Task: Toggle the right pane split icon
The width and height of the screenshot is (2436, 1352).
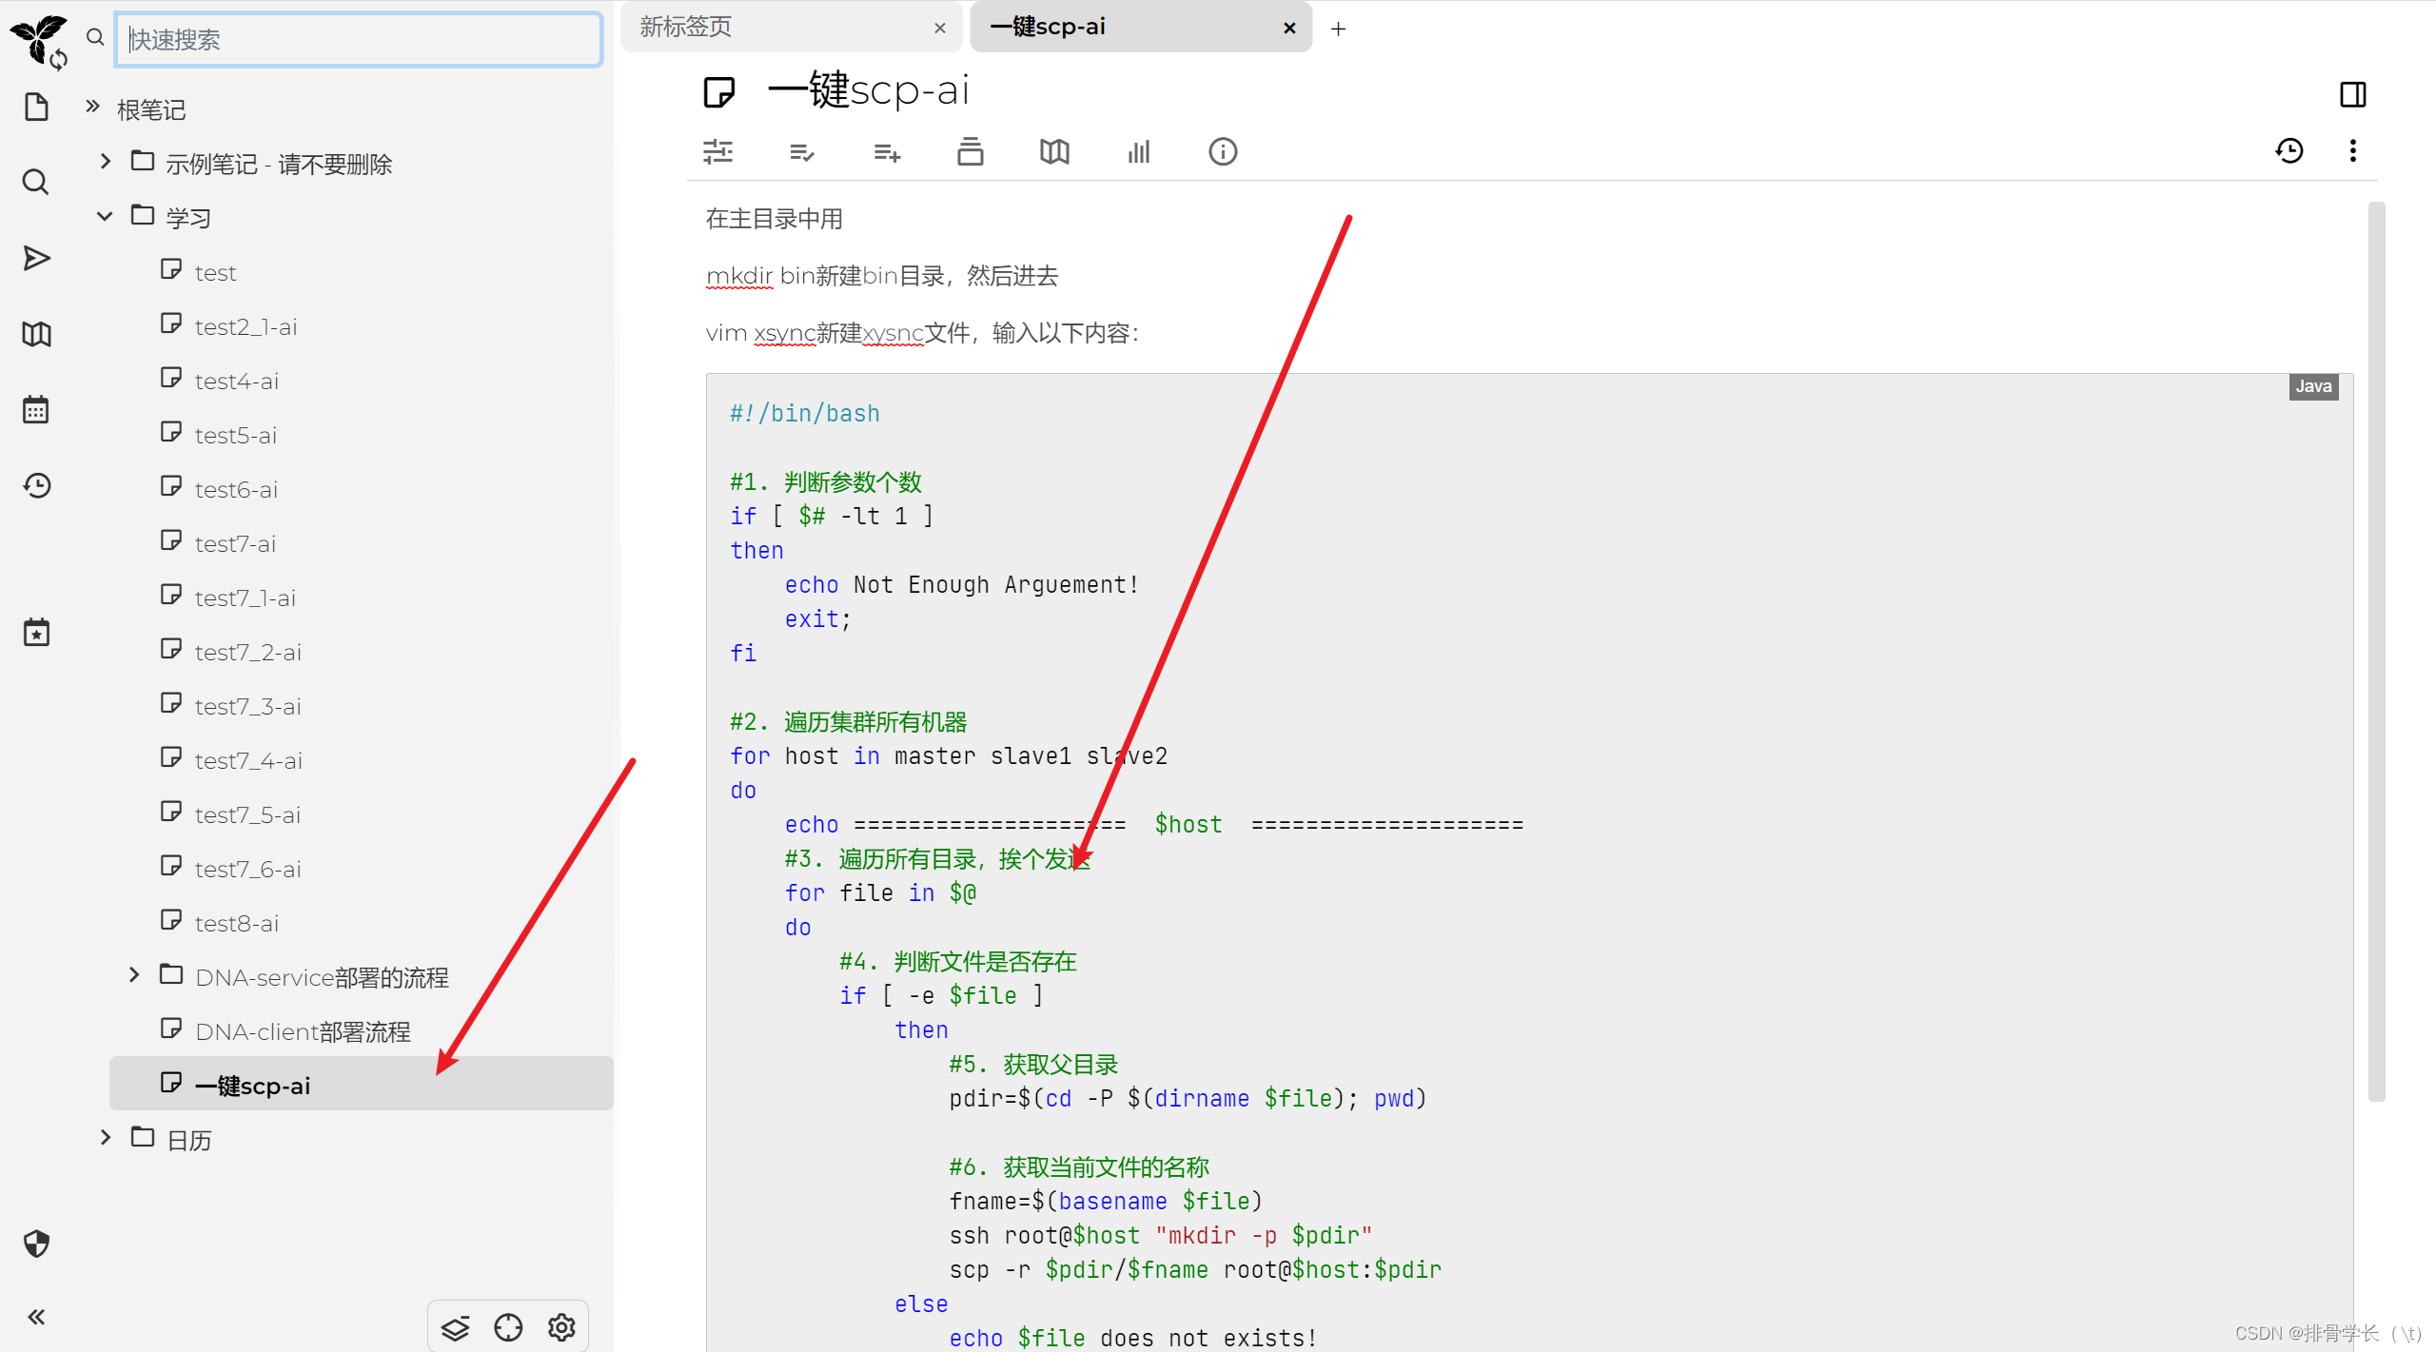Action: point(2352,94)
